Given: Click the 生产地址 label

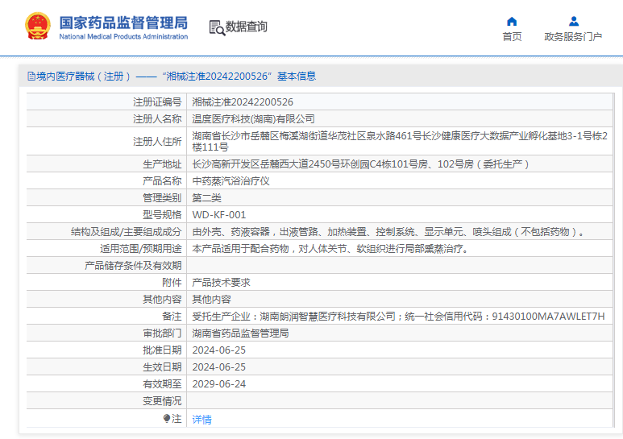Looking at the screenshot, I should coord(162,164).
